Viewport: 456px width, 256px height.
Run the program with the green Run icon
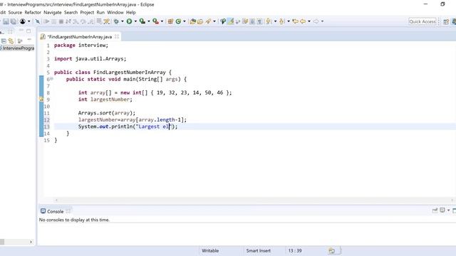pos(129,21)
